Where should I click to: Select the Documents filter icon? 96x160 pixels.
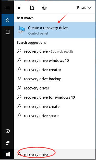click(x=32, y=8)
